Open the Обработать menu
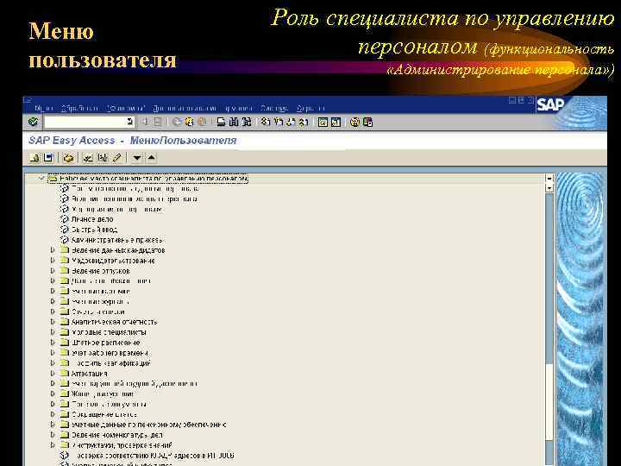This screenshot has width=621, height=466. point(79,108)
